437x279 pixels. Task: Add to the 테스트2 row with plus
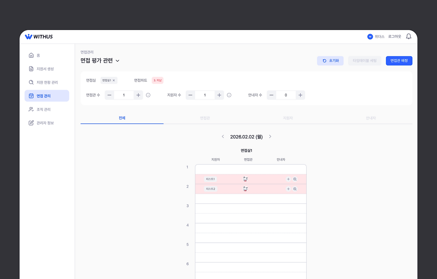[288, 189]
